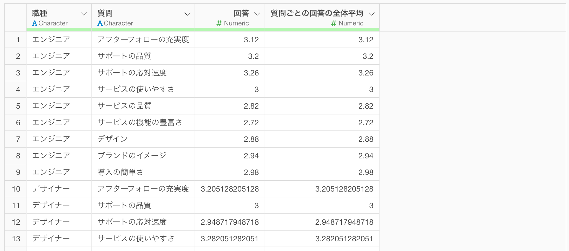
Task: Click the Numeric hash icon under 回答
Action: (219, 23)
